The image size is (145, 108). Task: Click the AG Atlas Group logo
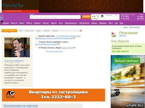tap(10, 95)
